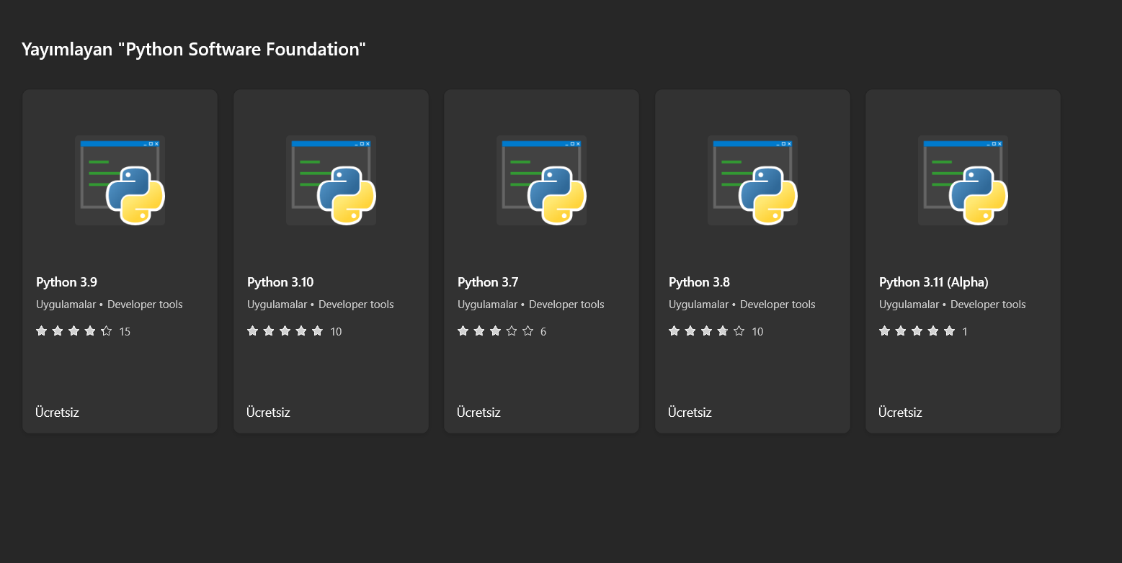Click the star rating of Python 3.8
Viewport: 1122px width, 563px height.
point(706,331)
